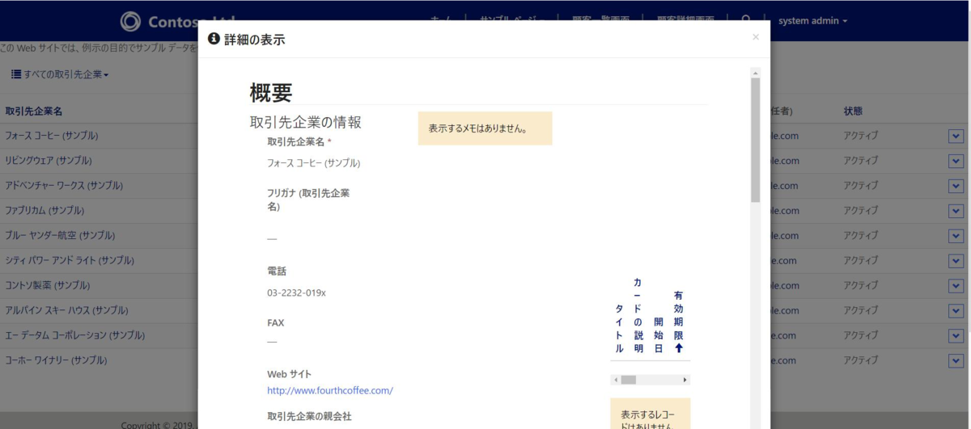Screen dimensions: 971x429
Task: Sort by 開始日 column header
Action: tap(659, 334)
